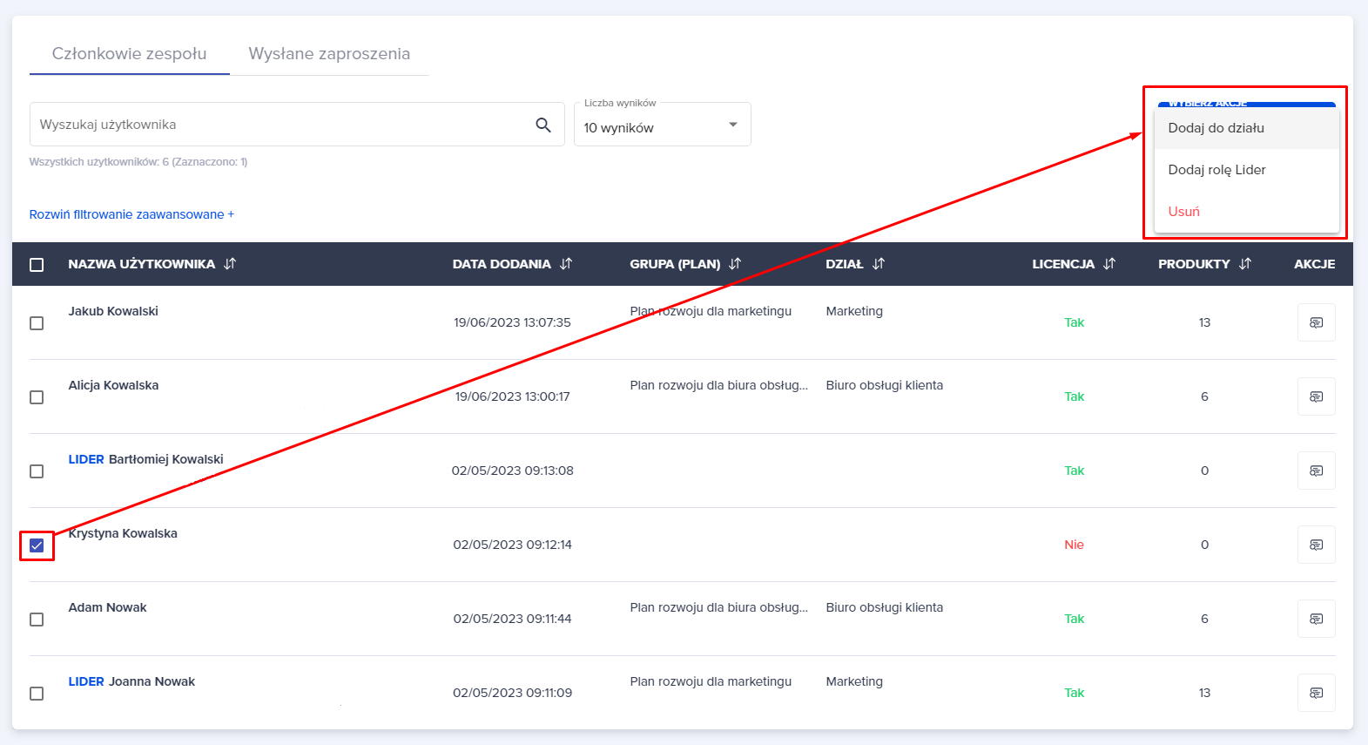Sort by Nazwa użytkownika arrows icon
This screenshot has height=745, width=1368.
[x=230, y=264]
